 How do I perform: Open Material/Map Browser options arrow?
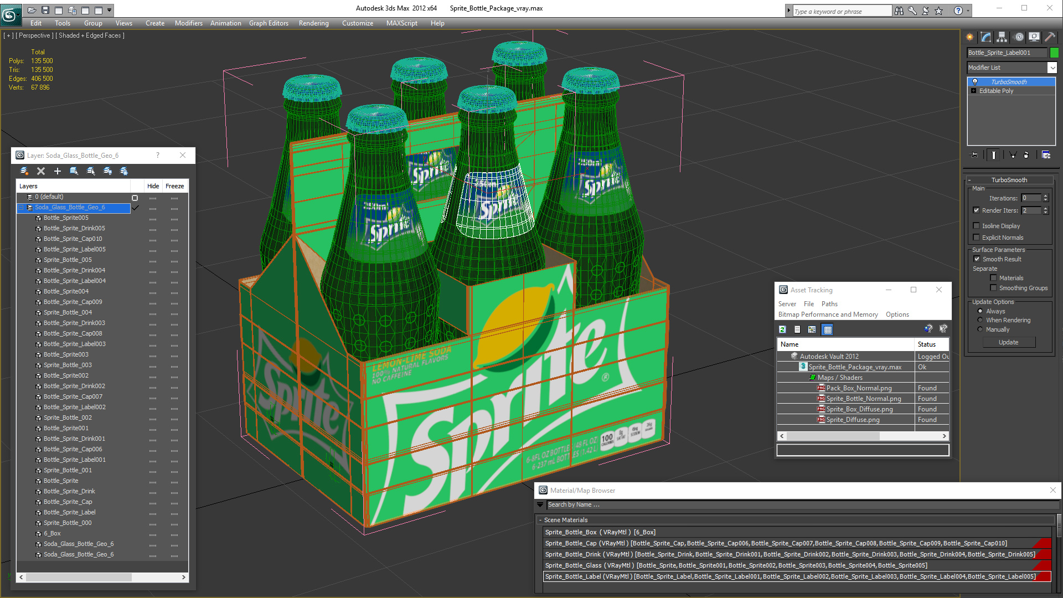540,504
